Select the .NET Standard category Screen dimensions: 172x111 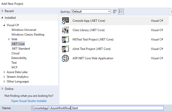tap(21, 49)
